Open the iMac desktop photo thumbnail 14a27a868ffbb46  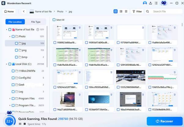click(67, 99)
